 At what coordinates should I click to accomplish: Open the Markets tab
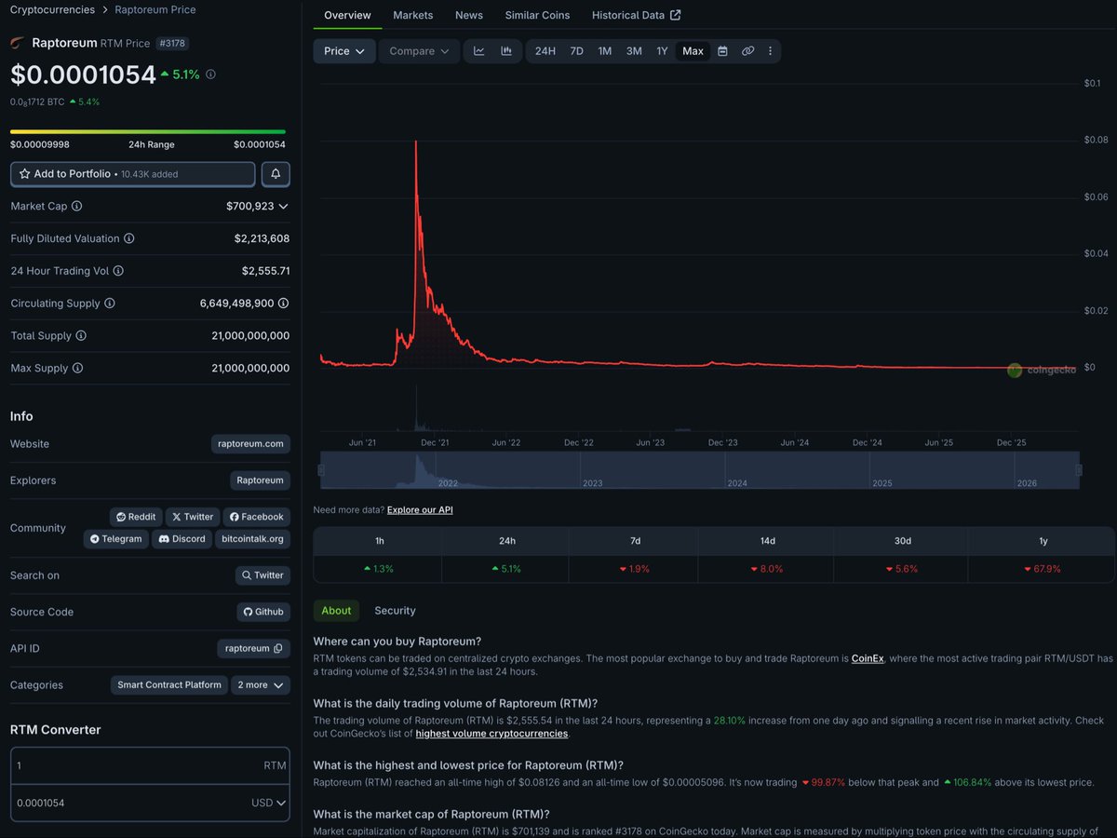pos(413,15)
